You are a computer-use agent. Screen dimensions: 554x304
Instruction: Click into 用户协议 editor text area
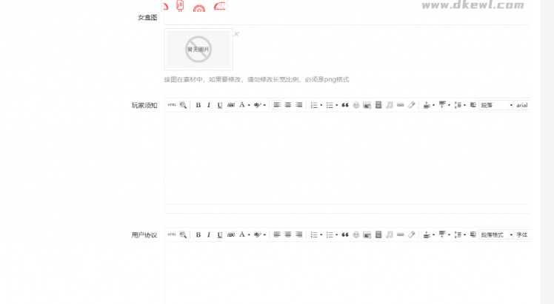tap(347, 273)
